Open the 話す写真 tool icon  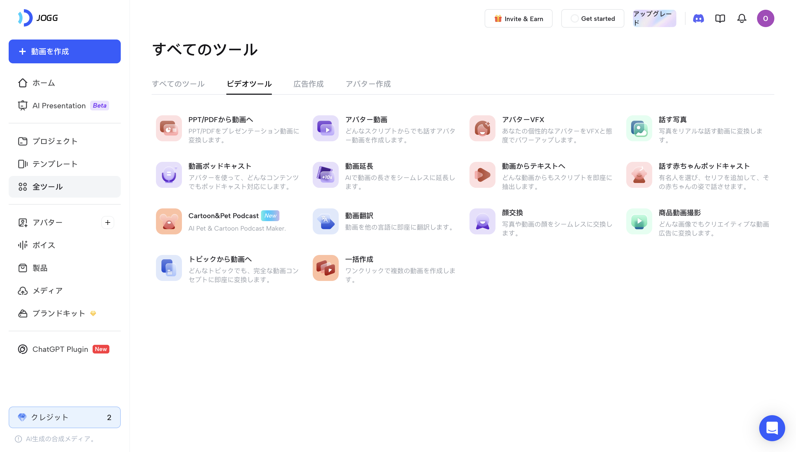point(639,128)
